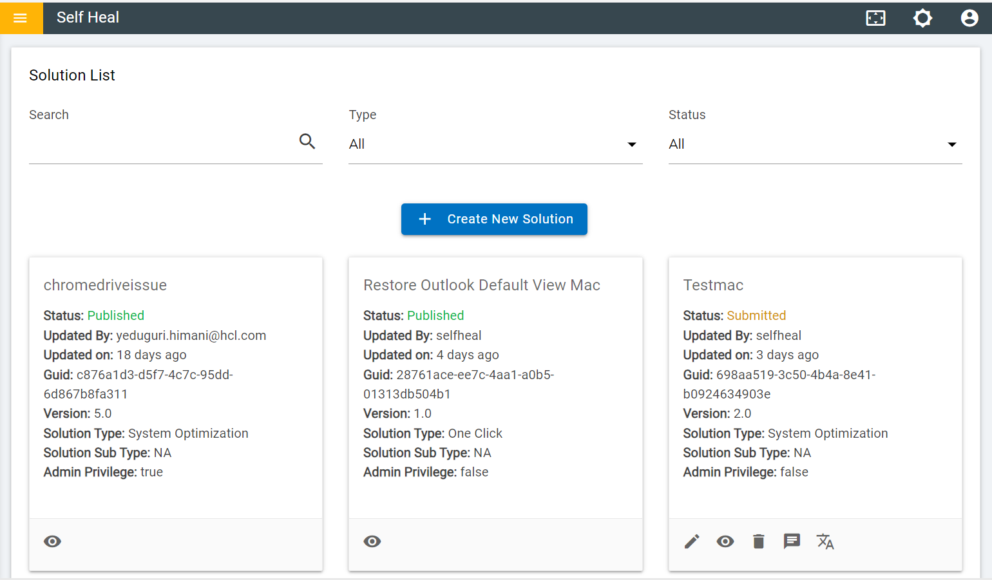Toggle fullscreen mode icon in header
The height and width of the screenshot is (580, 992).
coord(875,18)
